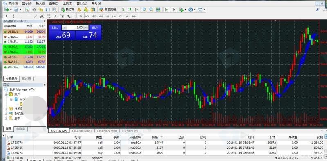The height and width of the screenshot is (161, 327).
Task: Open the lot size dropdown arrow
Action: click(86, 27)
